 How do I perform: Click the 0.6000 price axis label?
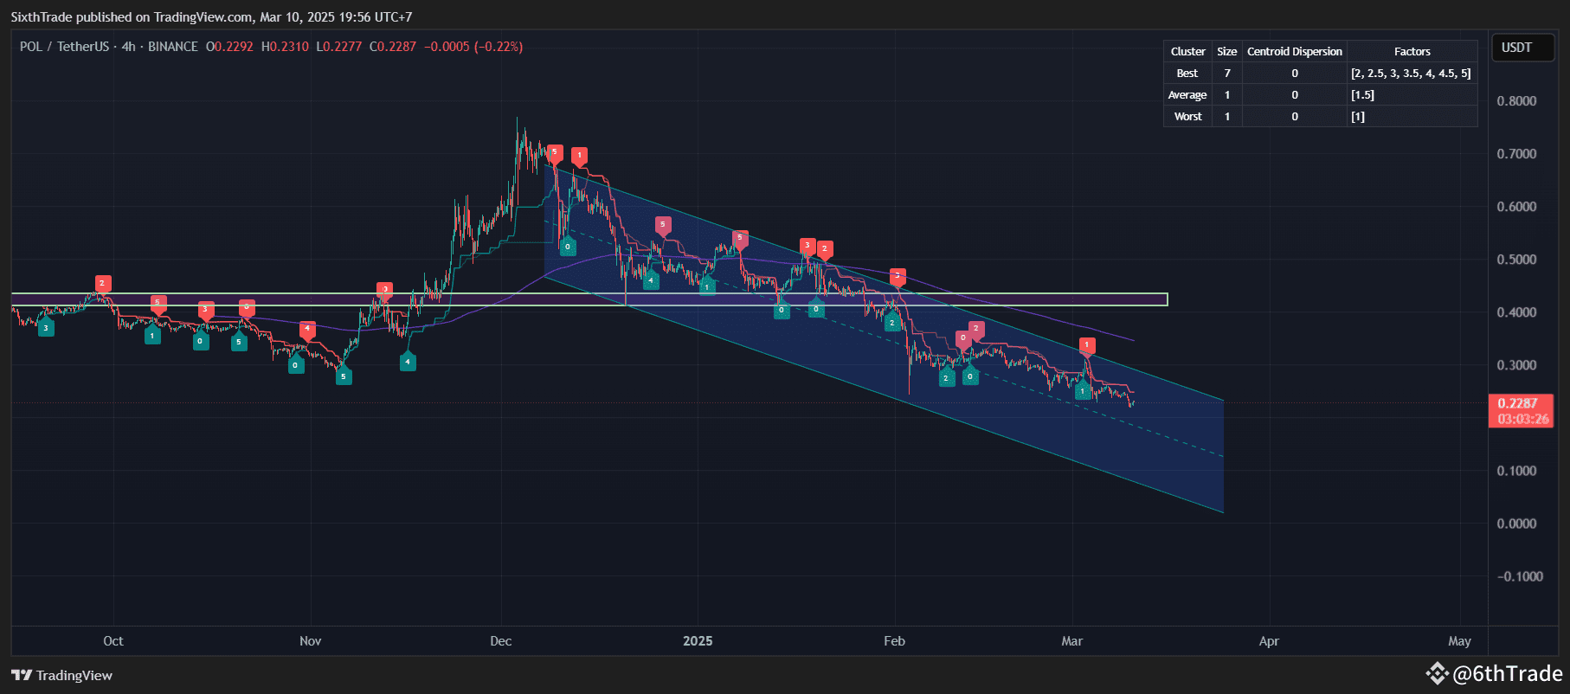click(x=1516, y=207)
